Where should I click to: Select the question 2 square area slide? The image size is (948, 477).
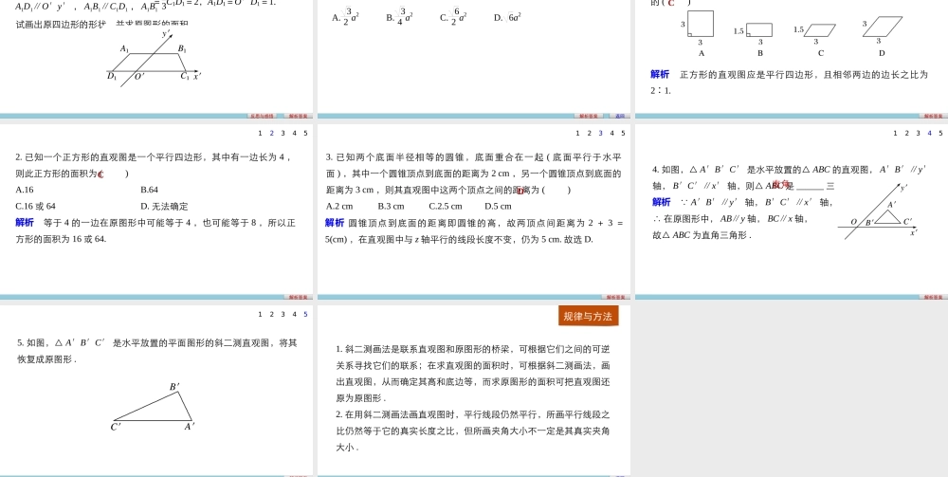click(156, 212)
